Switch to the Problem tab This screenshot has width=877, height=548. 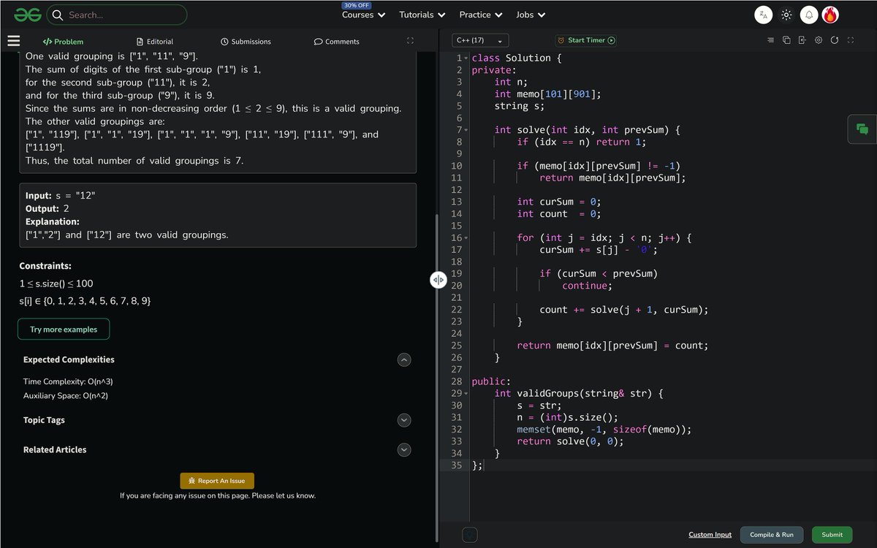click(63, 42)
